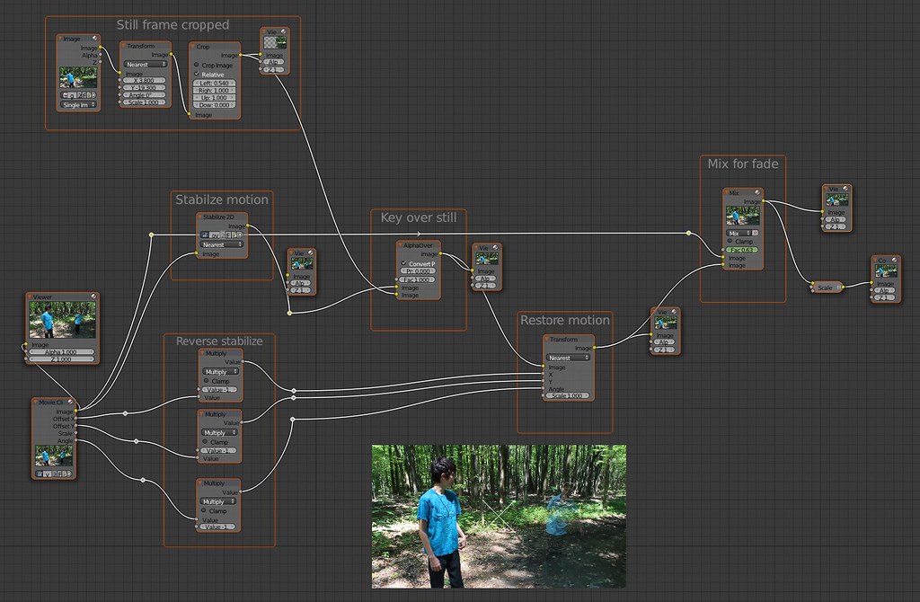Click Z 1.000 field in large Viewer node
Image resolution: width=920 pixels, height=602 pixels.
(61, 359)
